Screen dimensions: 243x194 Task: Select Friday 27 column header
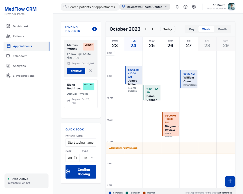tap(189, 44)
